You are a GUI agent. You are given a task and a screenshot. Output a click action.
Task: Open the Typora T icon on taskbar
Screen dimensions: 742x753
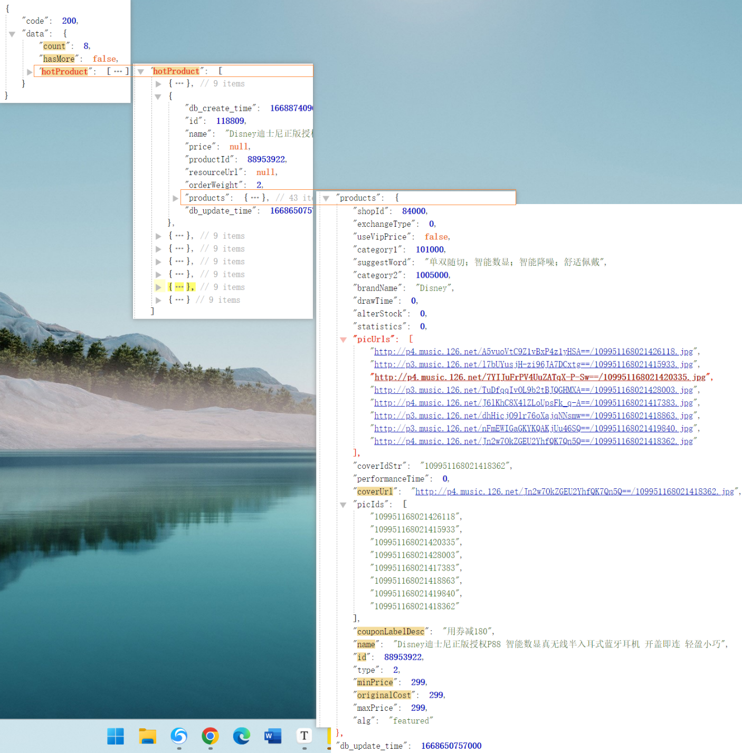[x=304, y=736]
